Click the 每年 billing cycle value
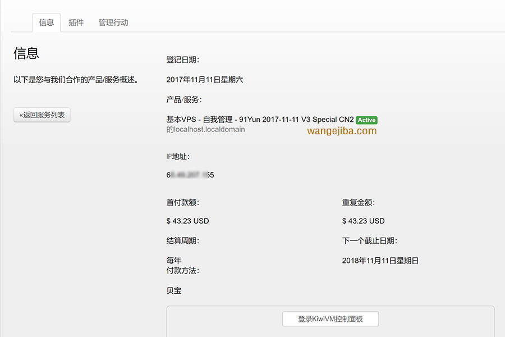The width and height of the screenshot is (505, 337). 174,261
